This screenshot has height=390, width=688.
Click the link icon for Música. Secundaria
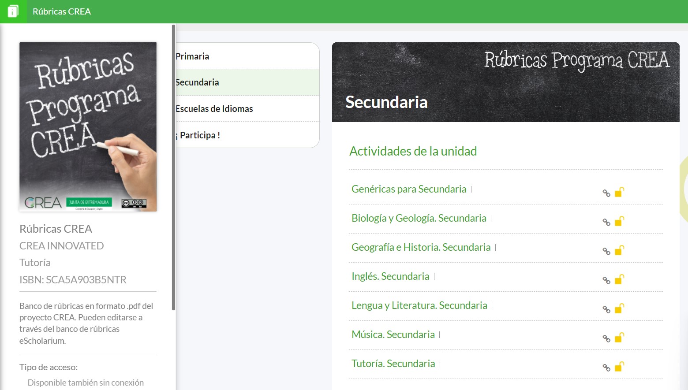point(606,338)
